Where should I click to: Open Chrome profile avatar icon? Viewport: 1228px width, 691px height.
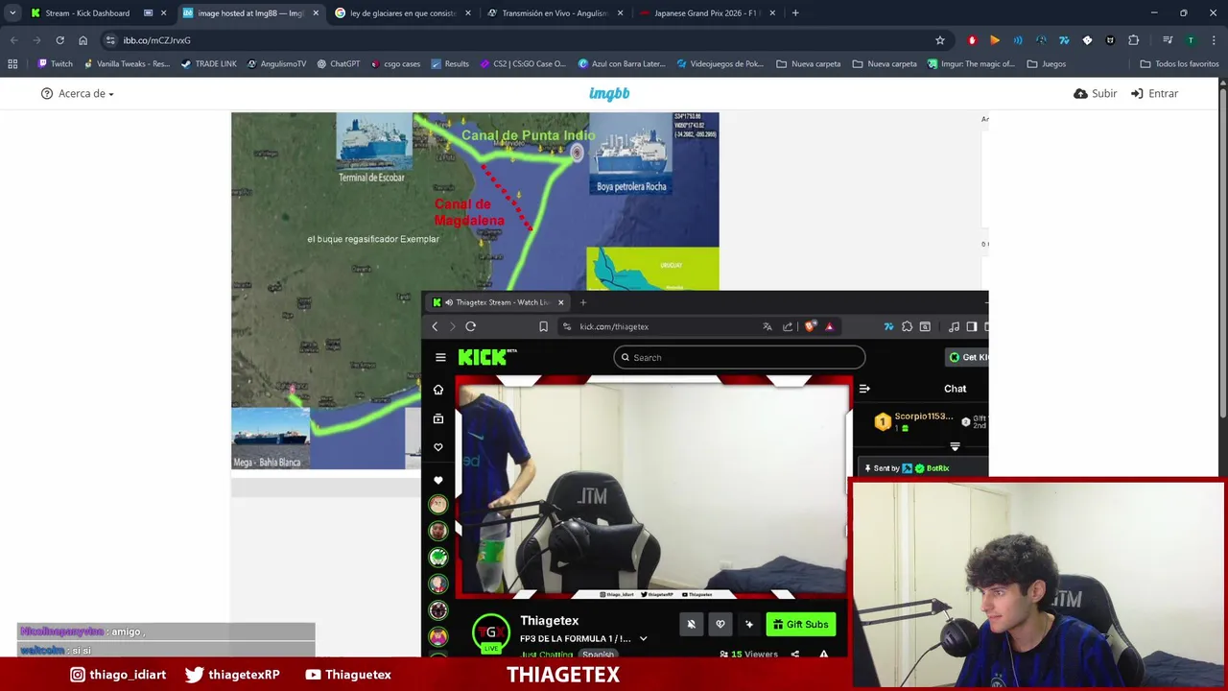pyautogui.click(x=1191, y=40)
